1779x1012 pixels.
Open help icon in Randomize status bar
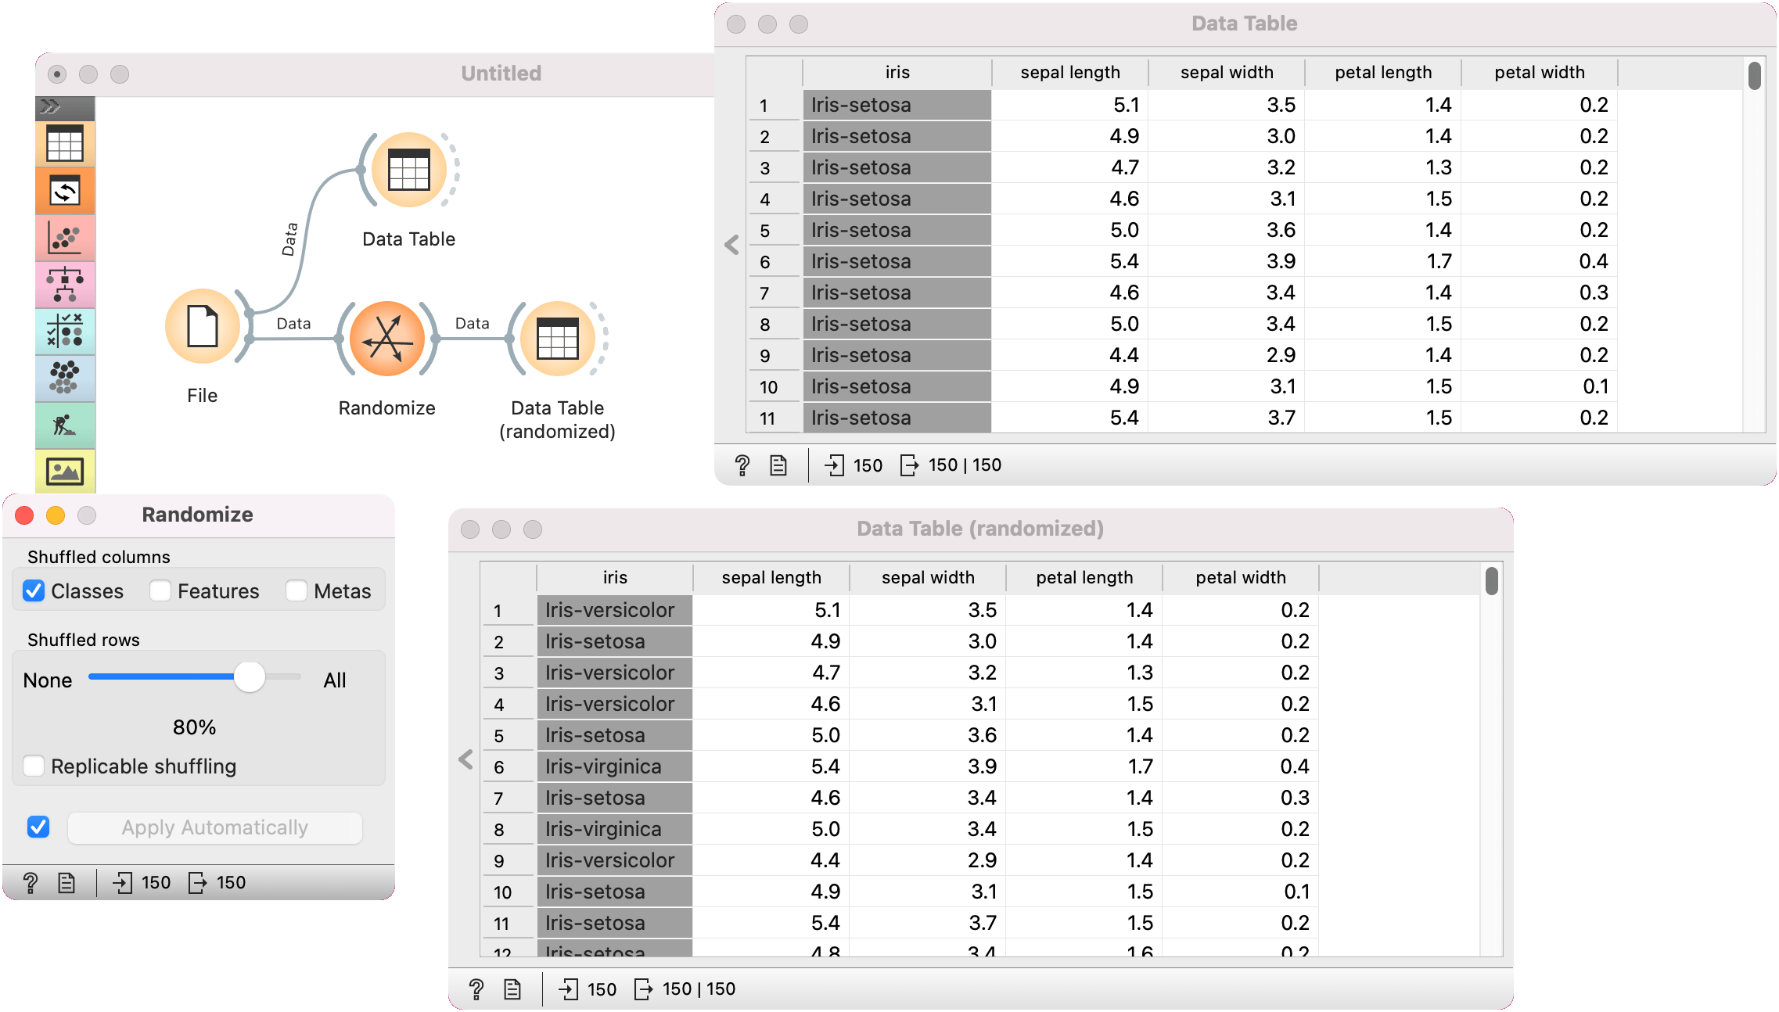31,883
